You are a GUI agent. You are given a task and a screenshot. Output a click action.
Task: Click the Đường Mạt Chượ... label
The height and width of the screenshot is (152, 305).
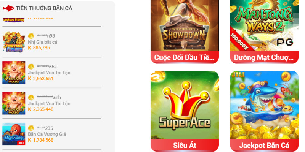[264, 57]
